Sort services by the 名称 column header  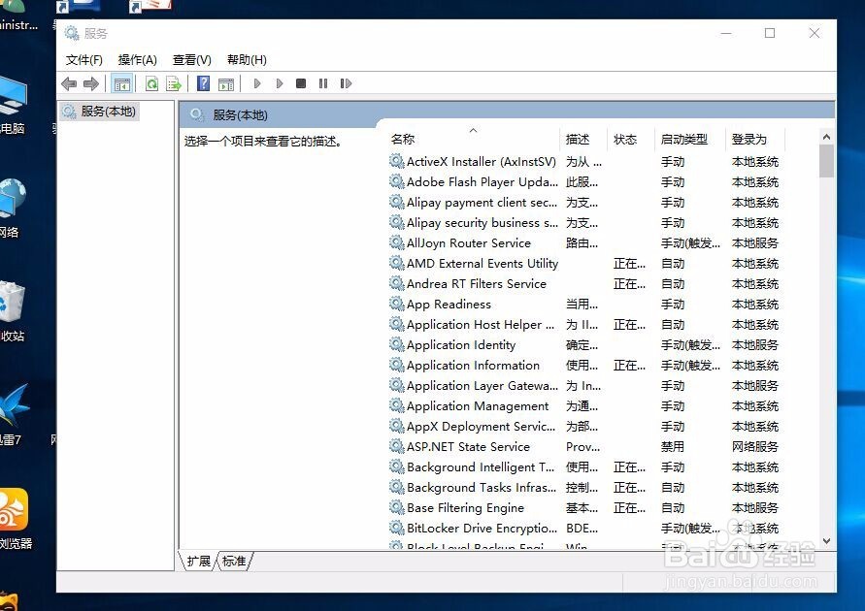click(404, 139)
